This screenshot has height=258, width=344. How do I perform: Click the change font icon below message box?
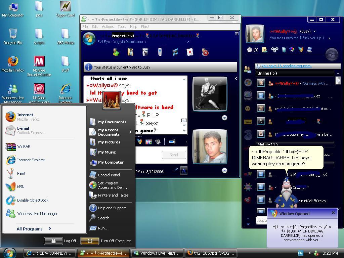click(184, 171)
